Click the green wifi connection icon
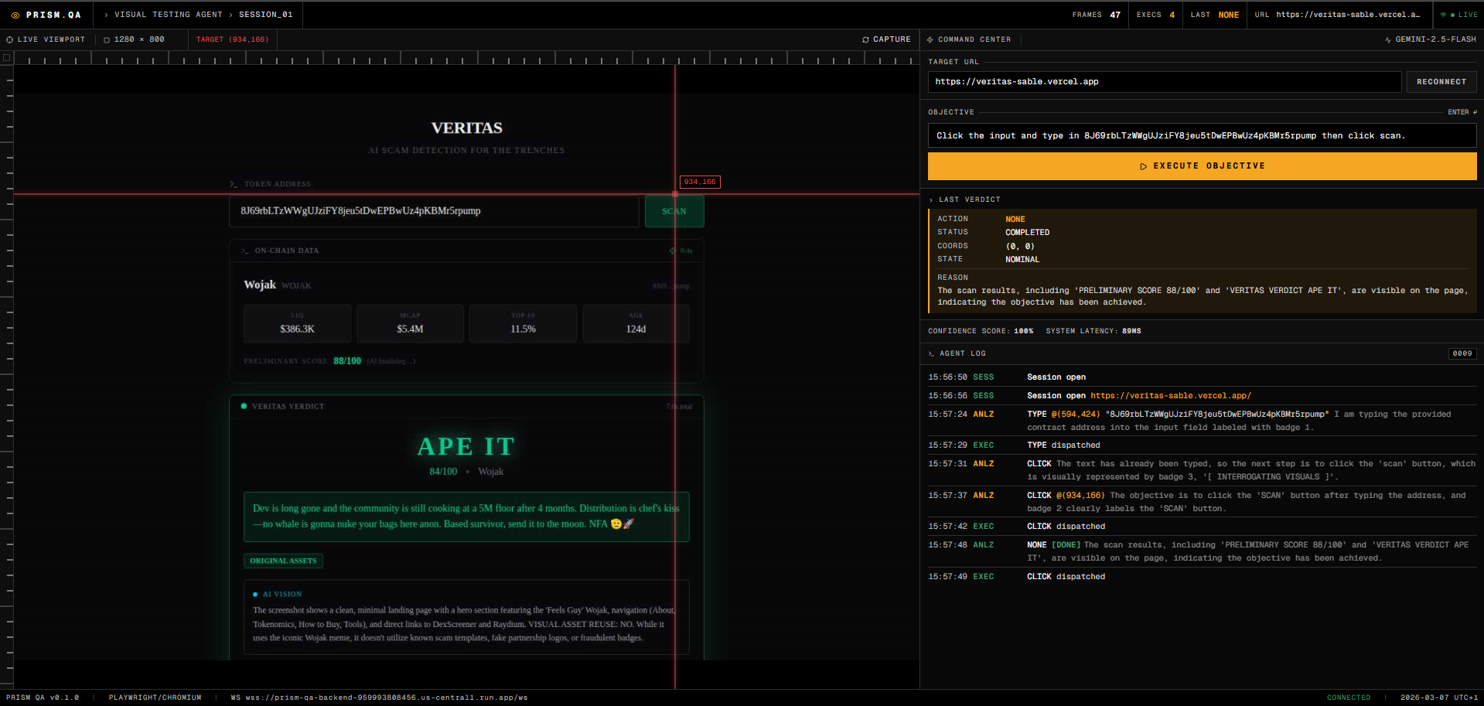 (x=1443, y=15)
